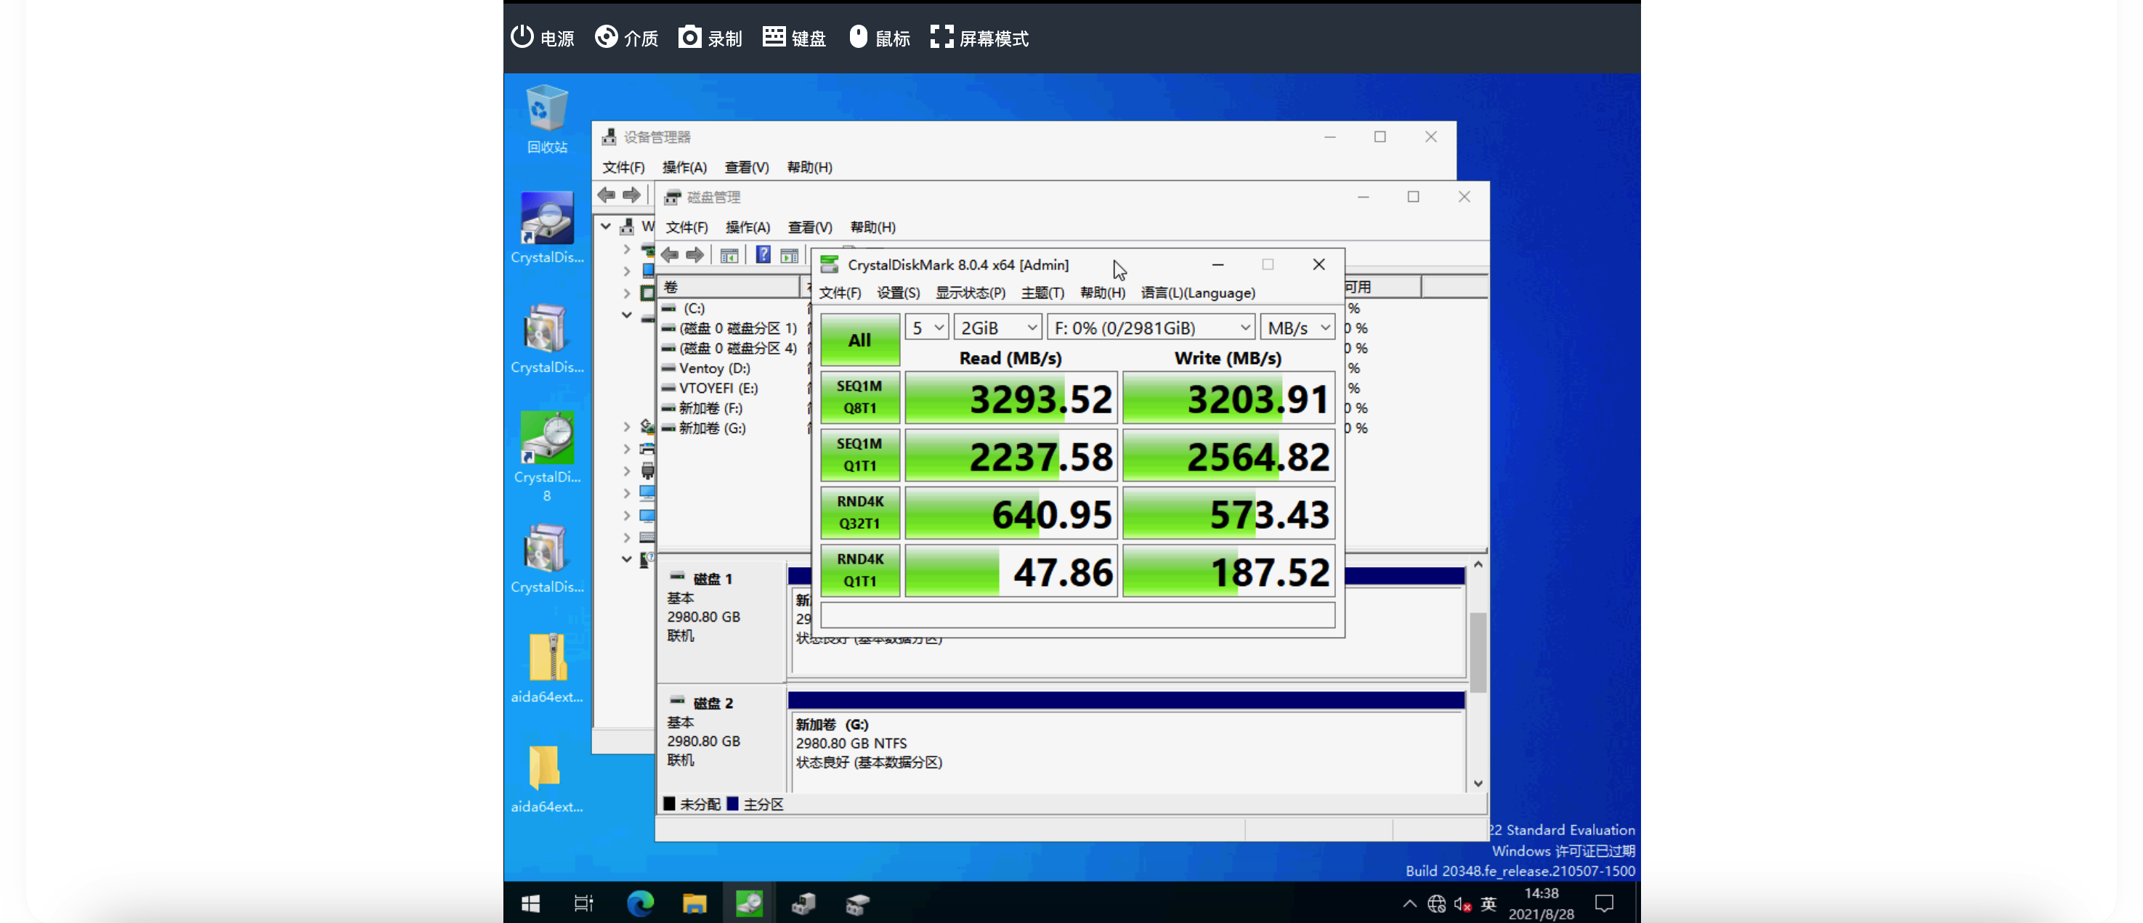Screen dimensions: 2143x923
Task: Click the input language indicator 英
Action: (1489, 904)
